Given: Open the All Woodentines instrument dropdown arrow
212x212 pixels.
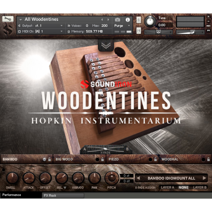Looking at the screenshot, I should (21, 20).
